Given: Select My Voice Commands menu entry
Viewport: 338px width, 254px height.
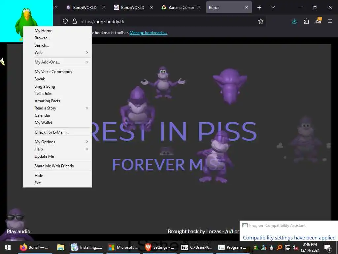Looking at the screenshot, I should pos(57,72).
